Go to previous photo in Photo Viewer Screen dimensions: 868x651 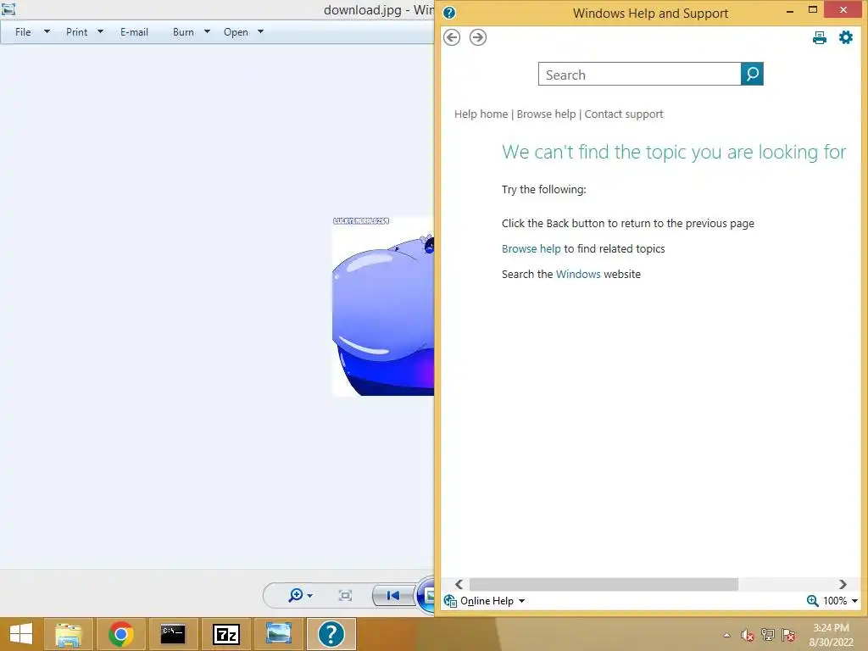[x=393, y=596]
